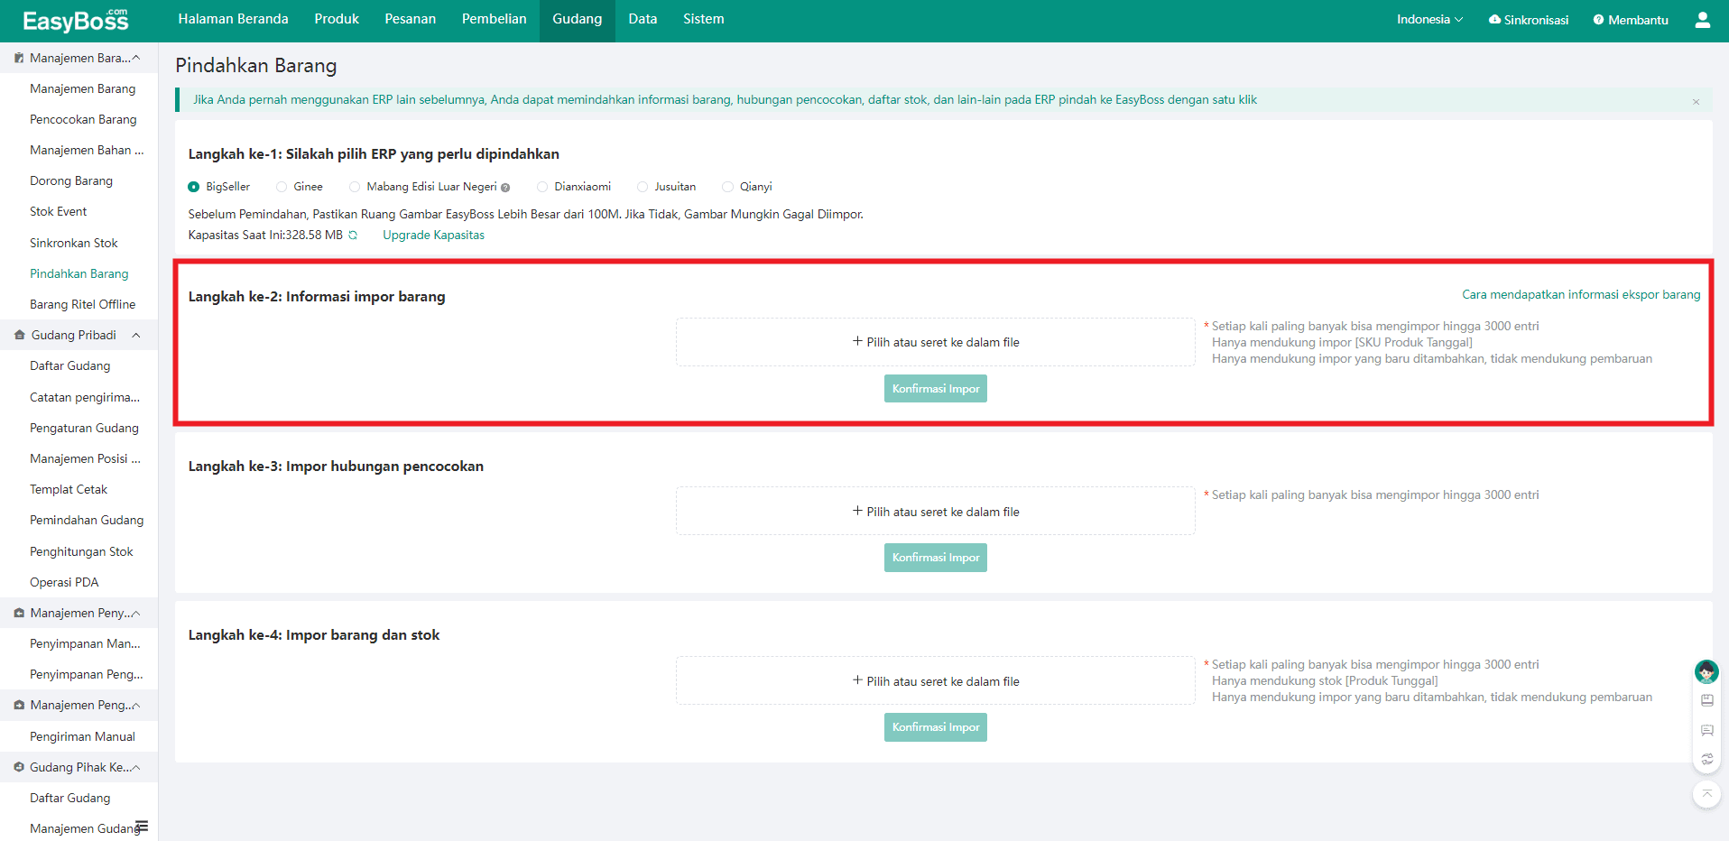Select Mabang Edisi Luar Negeri radio option

[x=355, y=187]
